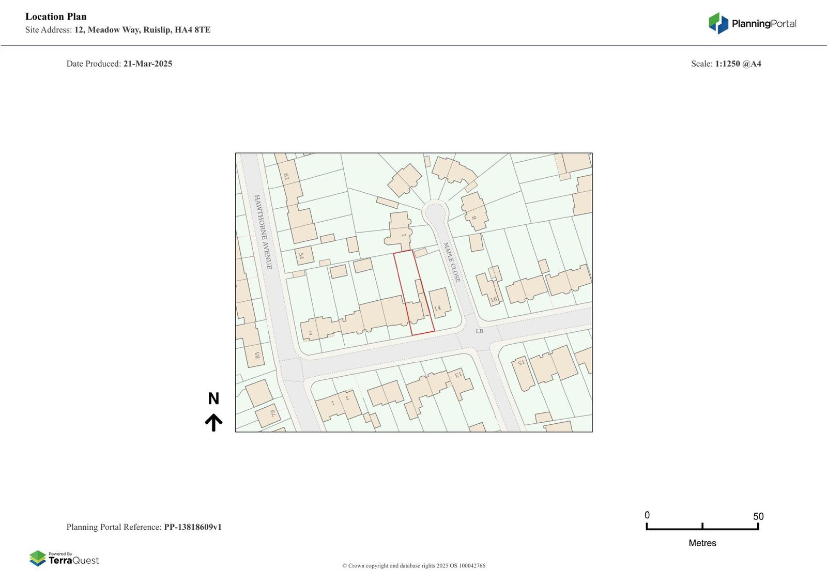Click the Maple Close turning circle
Image resolution: width=827 pixels, height=585 pixels.
coord(434,212)
